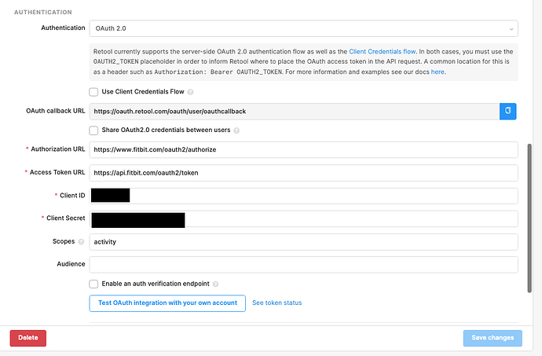Follow the Client Credentials flow link
The width and height of the screenshot is (542, 356).
382,52
